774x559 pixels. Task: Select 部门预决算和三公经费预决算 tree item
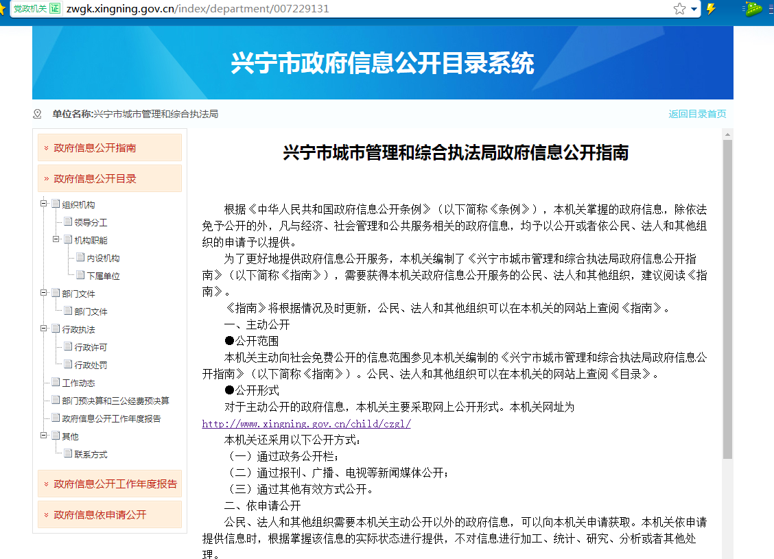[x=115, y=401]
